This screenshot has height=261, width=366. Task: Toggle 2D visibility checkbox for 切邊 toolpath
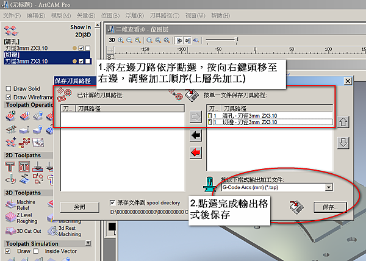pyautogui.click(x=81, y=62)
